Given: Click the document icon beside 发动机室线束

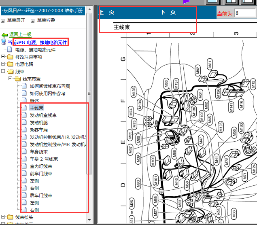Looking at the screenshot, I should pyautogui.click(x=24, y=115).
